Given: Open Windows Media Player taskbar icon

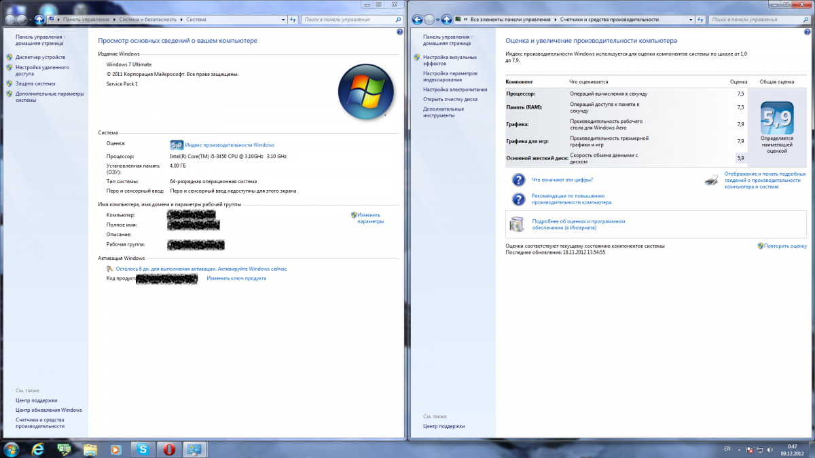Looking at the screenshot, I should 115,449.
